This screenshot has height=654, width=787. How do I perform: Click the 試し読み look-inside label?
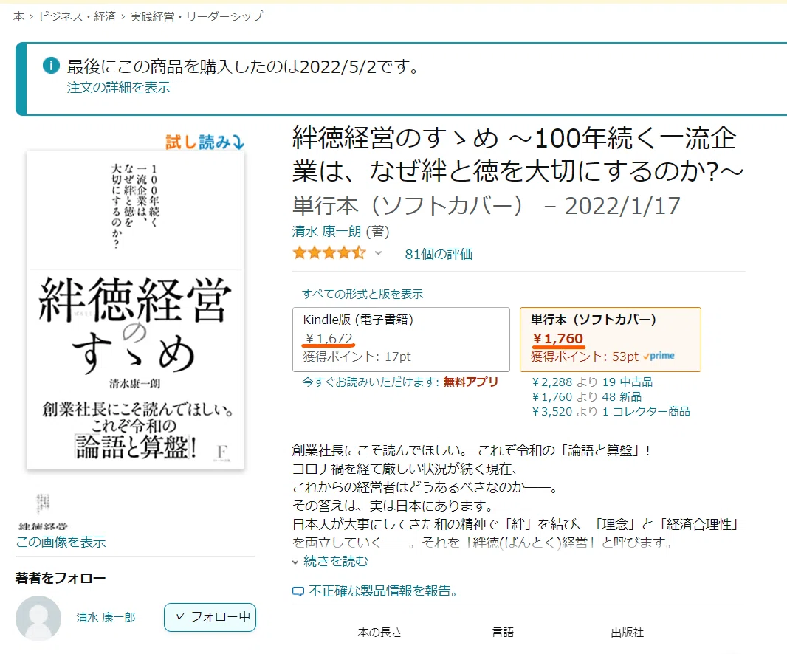tap(205, 142)
